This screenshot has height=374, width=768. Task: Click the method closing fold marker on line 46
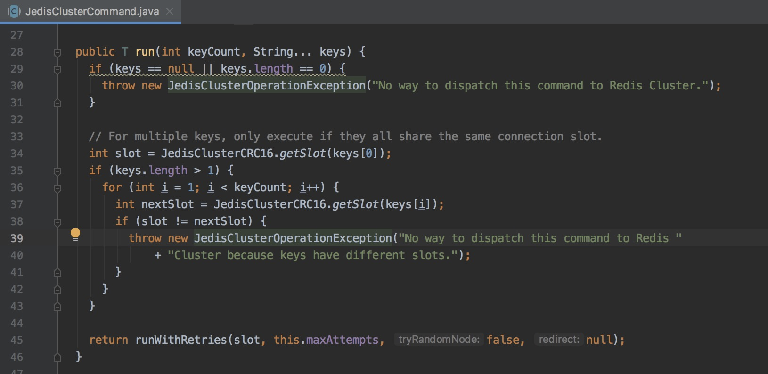[x=57, y=358]
